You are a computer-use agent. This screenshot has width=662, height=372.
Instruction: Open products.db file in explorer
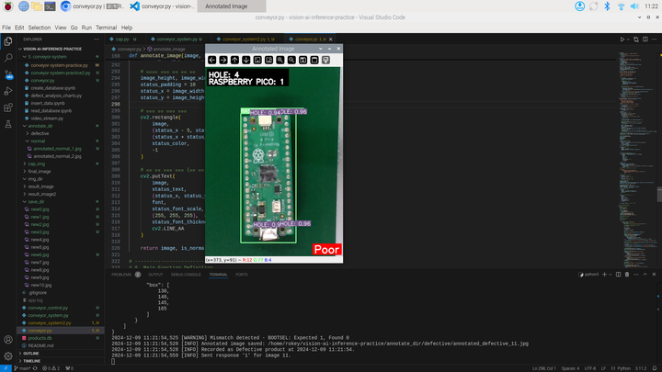click(40, 338)
